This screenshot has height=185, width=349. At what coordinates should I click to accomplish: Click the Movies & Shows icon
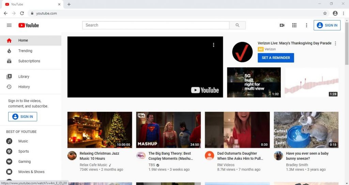[x=9, y=172]
